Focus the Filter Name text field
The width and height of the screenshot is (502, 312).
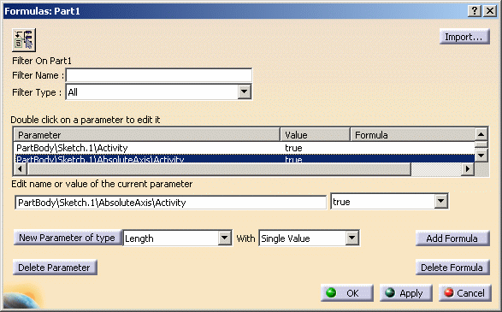tap(159, 75)
